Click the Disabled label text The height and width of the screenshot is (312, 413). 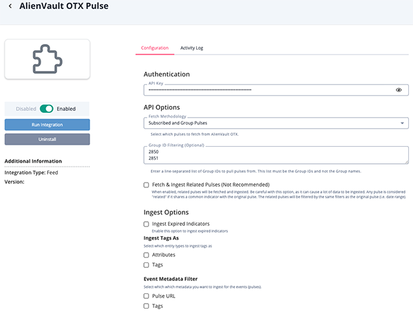pos(26,109)
